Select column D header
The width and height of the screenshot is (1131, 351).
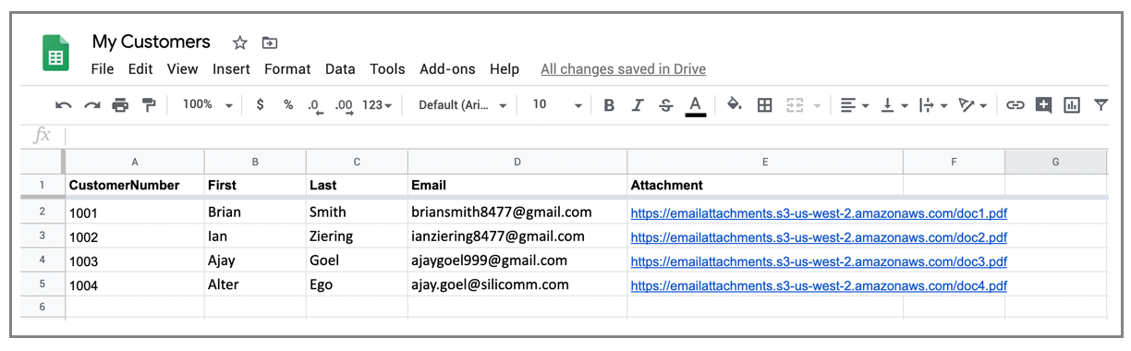pos(517,162)
